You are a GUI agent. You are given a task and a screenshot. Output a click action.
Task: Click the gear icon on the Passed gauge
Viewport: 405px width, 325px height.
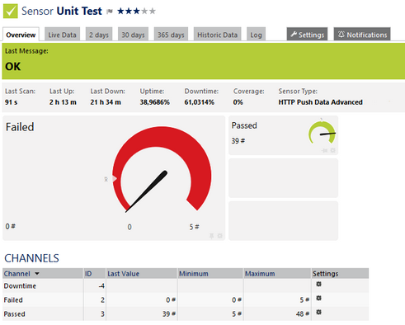pyautogui.click(x=332, y=150)
